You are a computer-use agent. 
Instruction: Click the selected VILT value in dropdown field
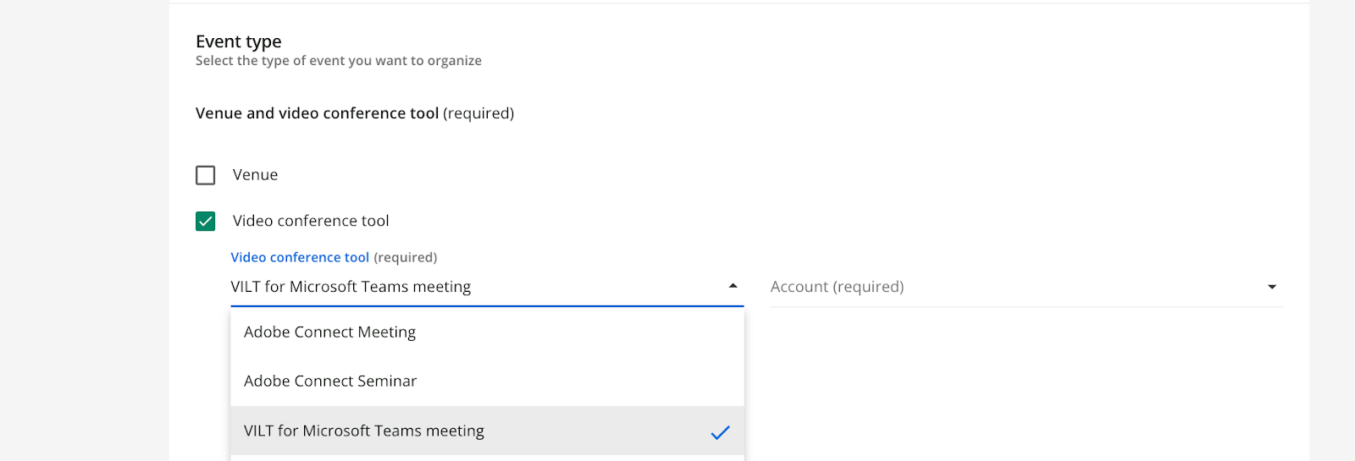click(351, 288)
